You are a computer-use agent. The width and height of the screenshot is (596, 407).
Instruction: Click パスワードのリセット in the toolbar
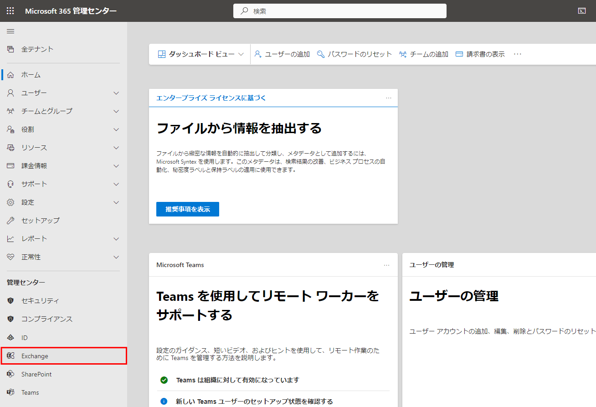click(355, 54)
